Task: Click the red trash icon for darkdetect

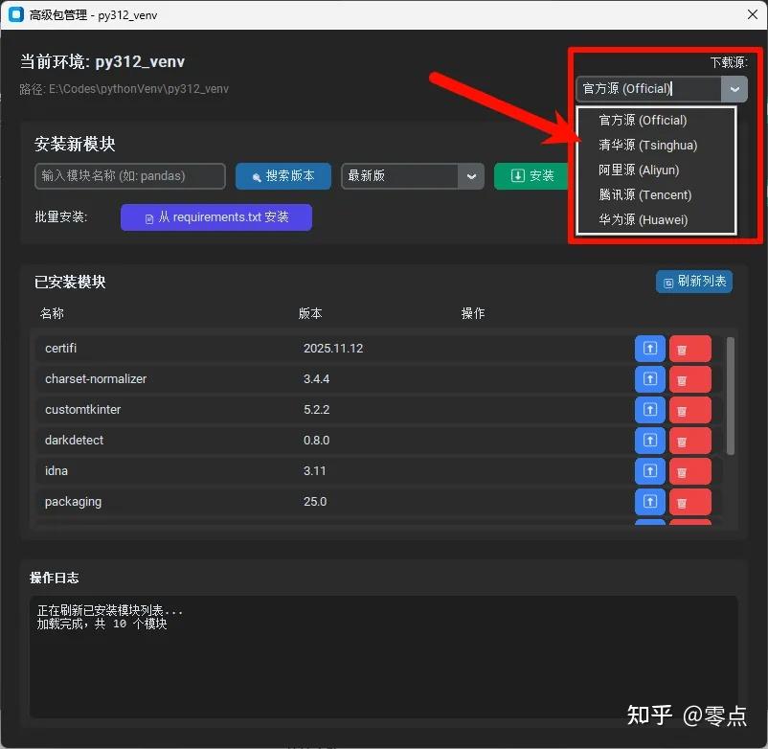Action: [x=689, y=441]
